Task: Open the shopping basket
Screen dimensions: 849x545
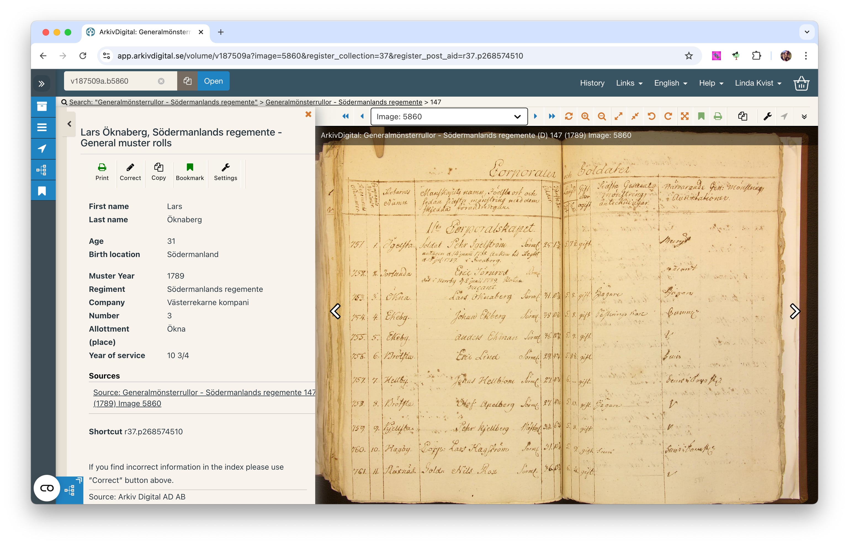Action: [801, 84]
